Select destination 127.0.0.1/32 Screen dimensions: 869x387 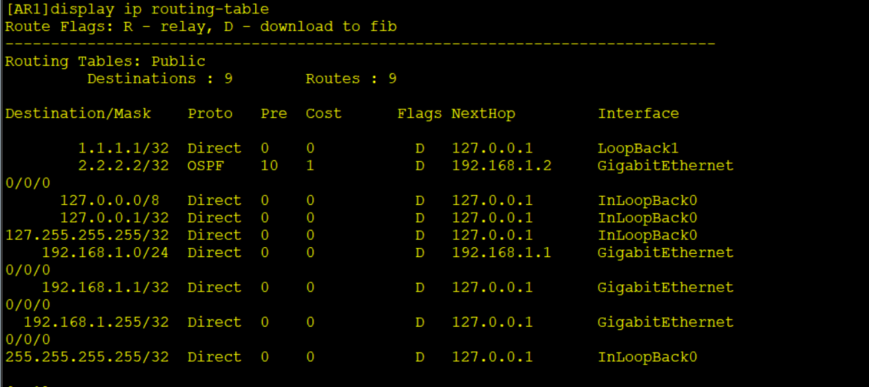tap(114, 217)
